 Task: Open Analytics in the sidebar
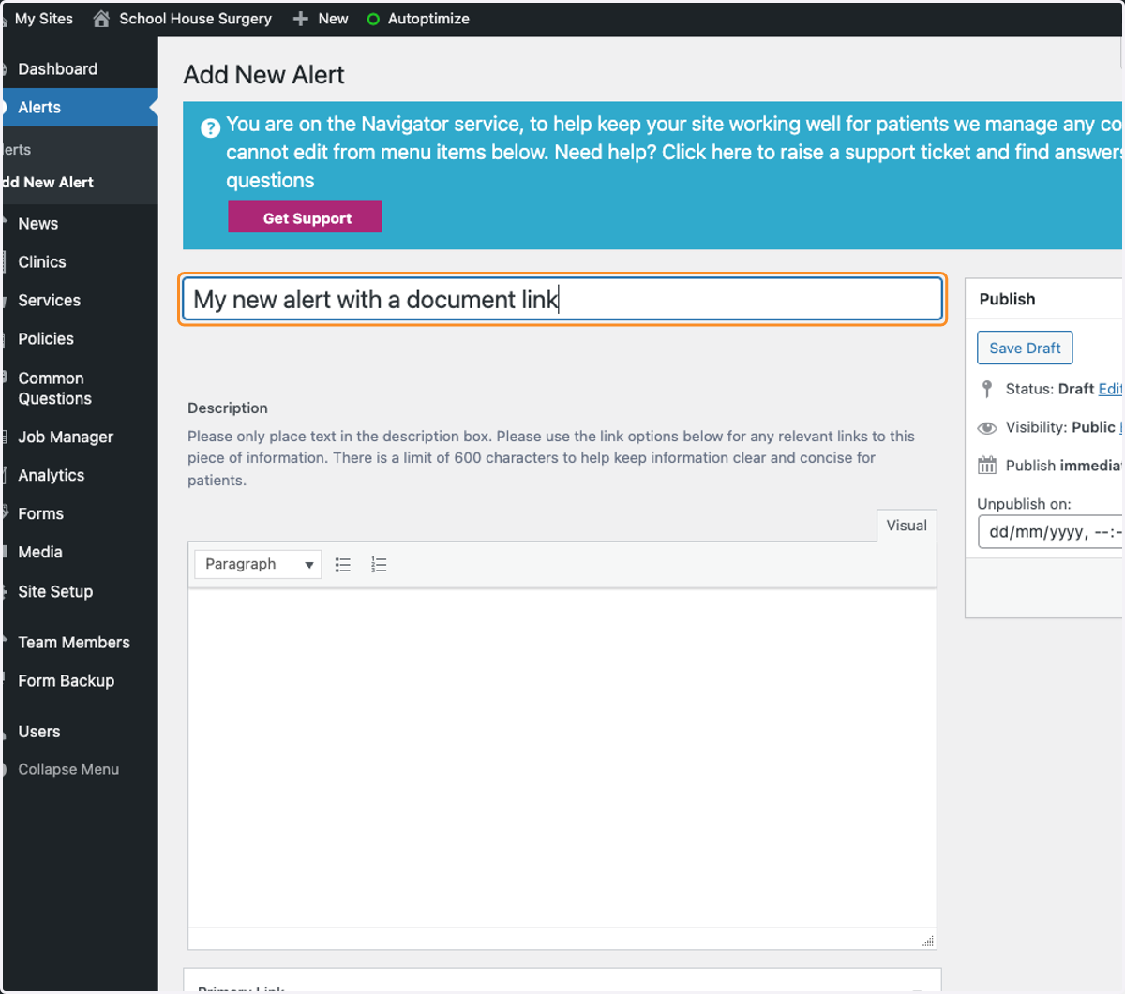(x=52, y=476)
